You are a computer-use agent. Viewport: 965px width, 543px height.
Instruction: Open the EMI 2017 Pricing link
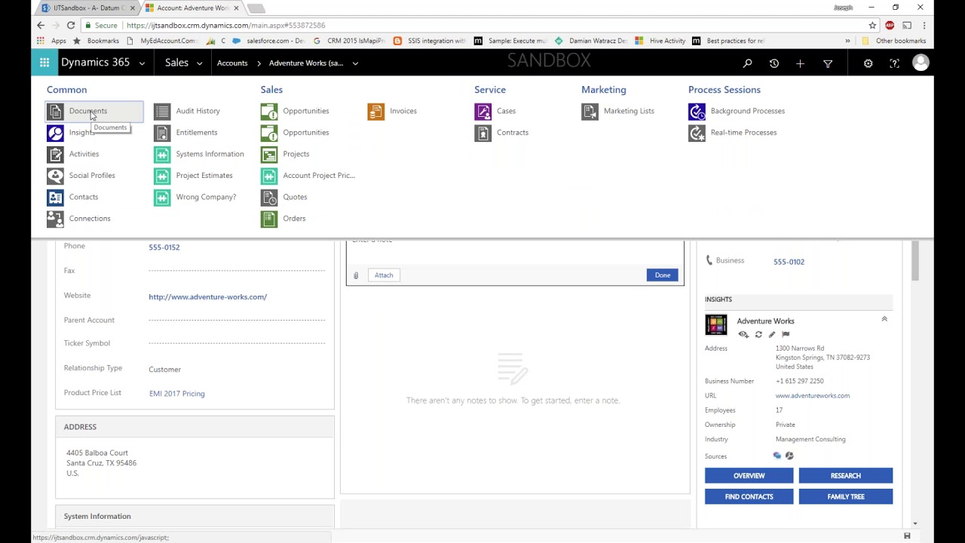click(x=176, y=394)
